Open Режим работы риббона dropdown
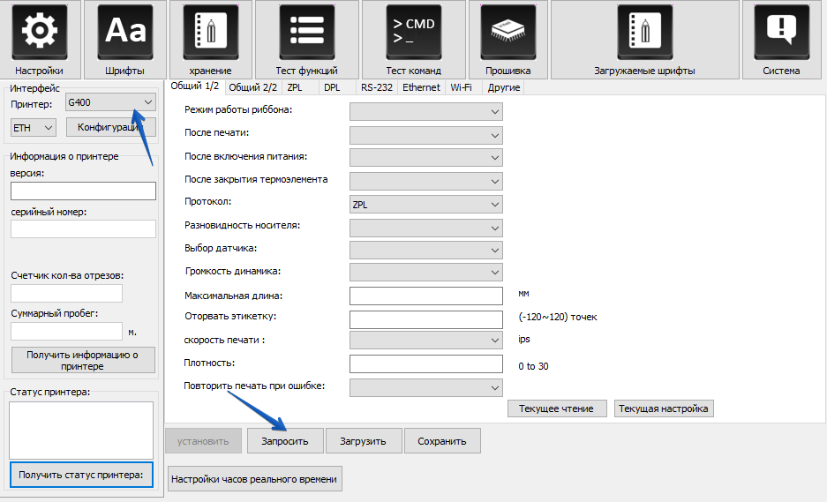 coord(425,111)
